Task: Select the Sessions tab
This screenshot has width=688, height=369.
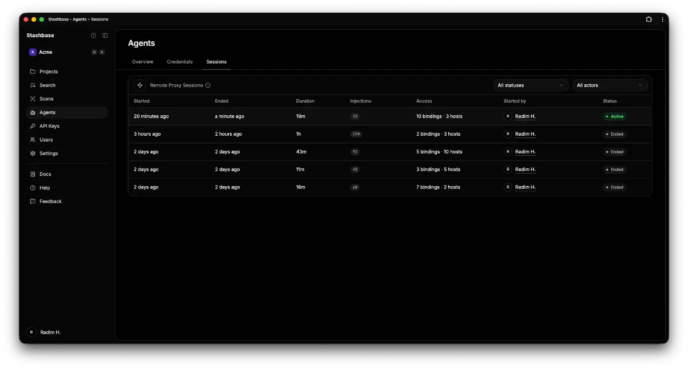Action: (x=217, y=62)
